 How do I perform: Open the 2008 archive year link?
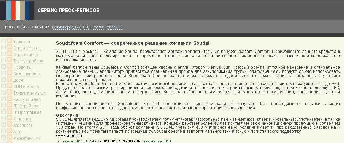click(x=129, y=141)
